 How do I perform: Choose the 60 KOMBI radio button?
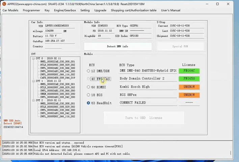pos(88,87)
